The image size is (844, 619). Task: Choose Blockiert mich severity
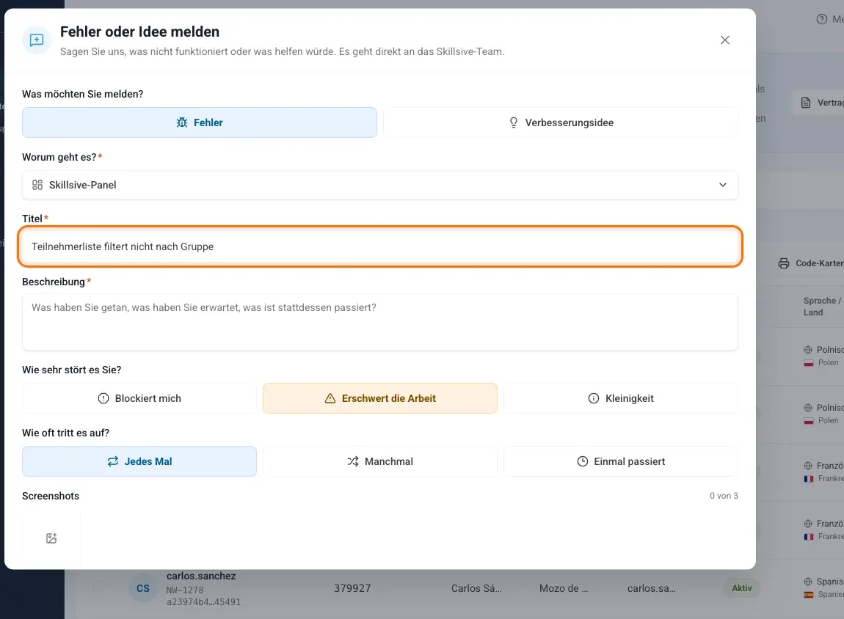point(139,398)
